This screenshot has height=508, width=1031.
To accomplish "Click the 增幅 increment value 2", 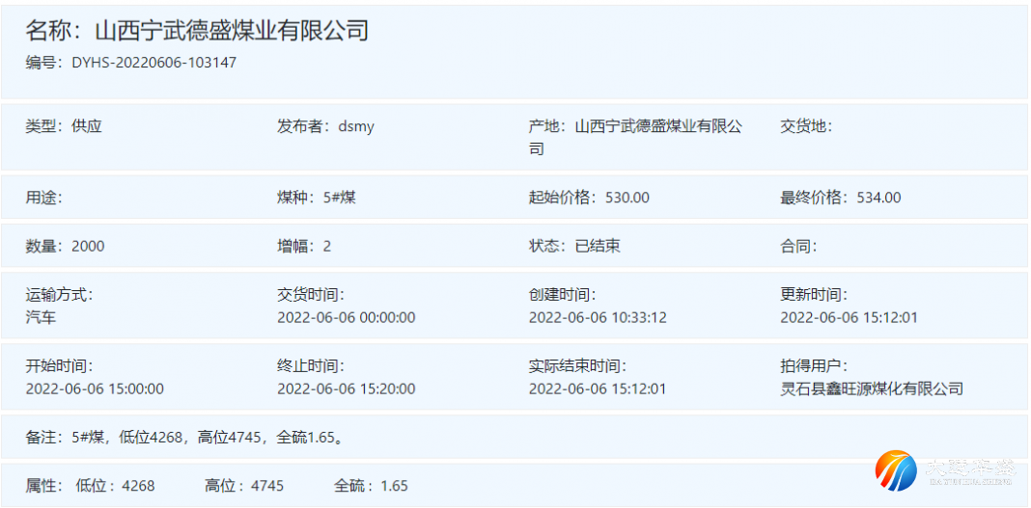I will pos(326,246).
